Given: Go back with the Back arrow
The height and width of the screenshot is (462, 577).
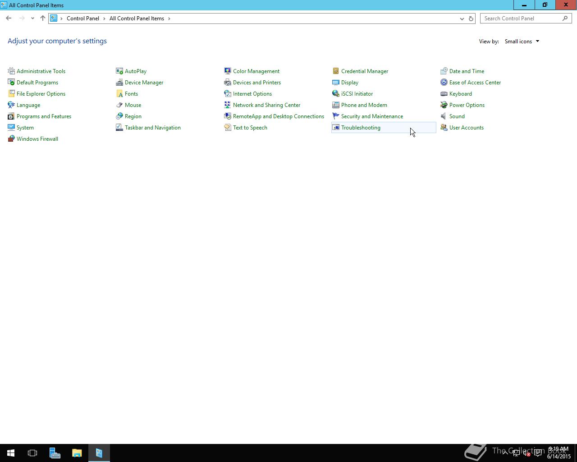Looking at the screenshot, I should pos(9,18).
